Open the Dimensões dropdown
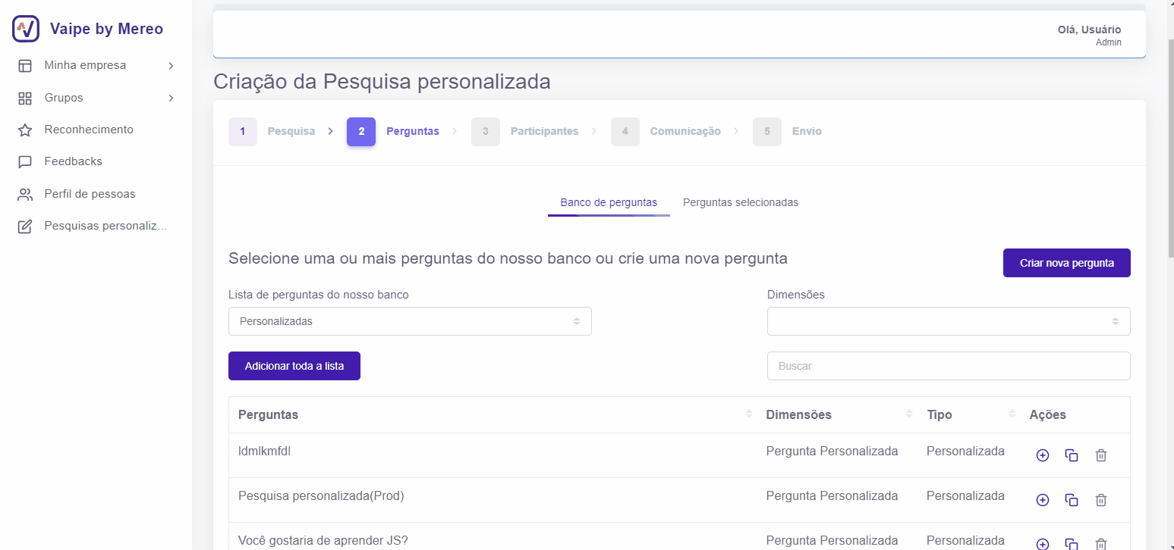Viewport: 1174px width, 550px height. tap(948, 320)
